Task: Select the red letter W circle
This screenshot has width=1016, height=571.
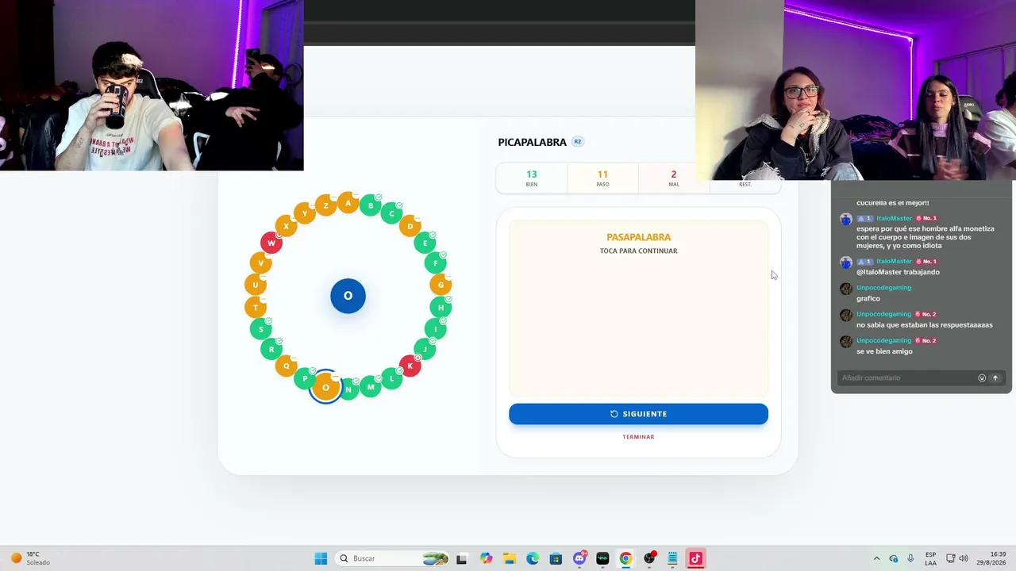Action: pos(271,243)
